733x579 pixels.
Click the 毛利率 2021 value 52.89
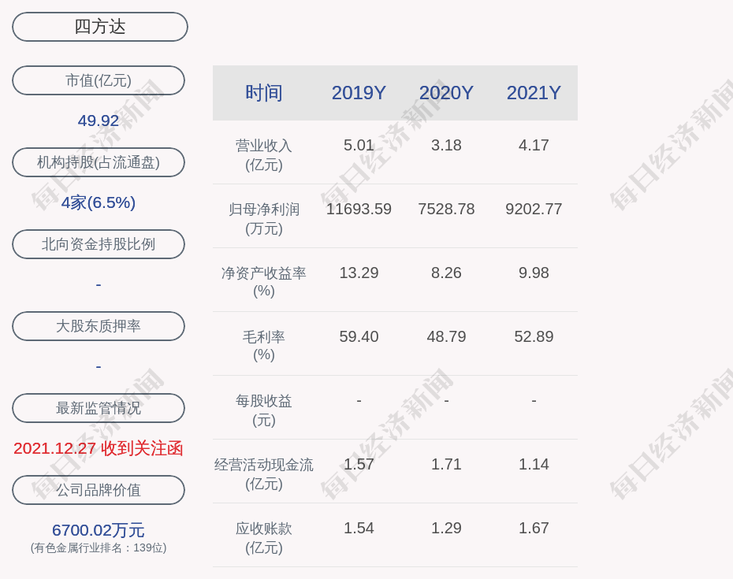point(534,337)
